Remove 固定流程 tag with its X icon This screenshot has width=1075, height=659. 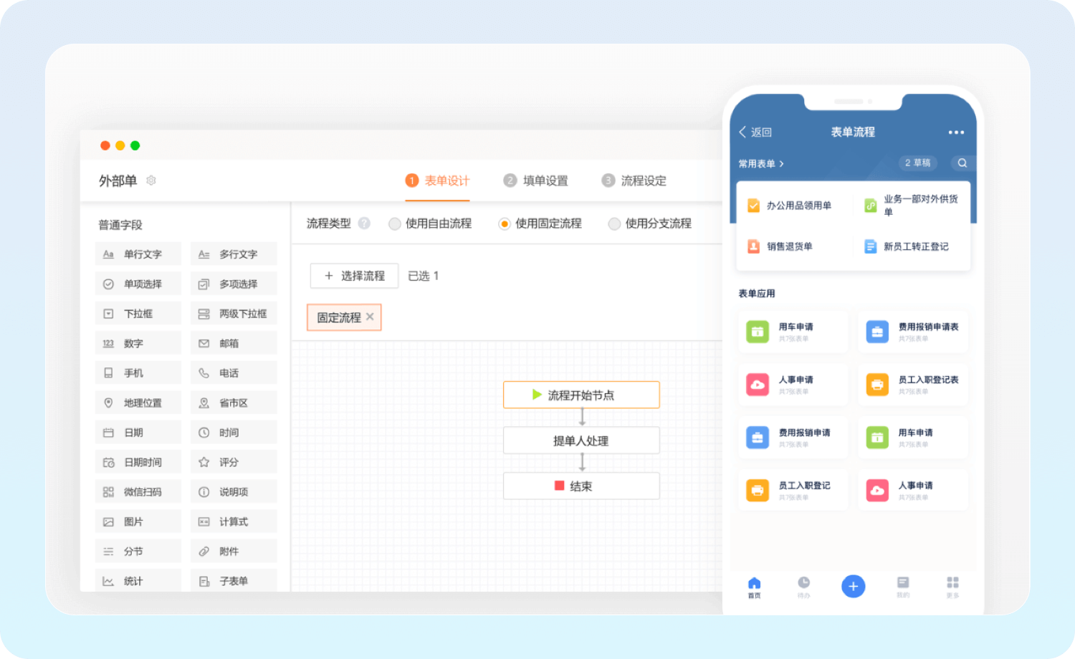click(x=370, y=317)
